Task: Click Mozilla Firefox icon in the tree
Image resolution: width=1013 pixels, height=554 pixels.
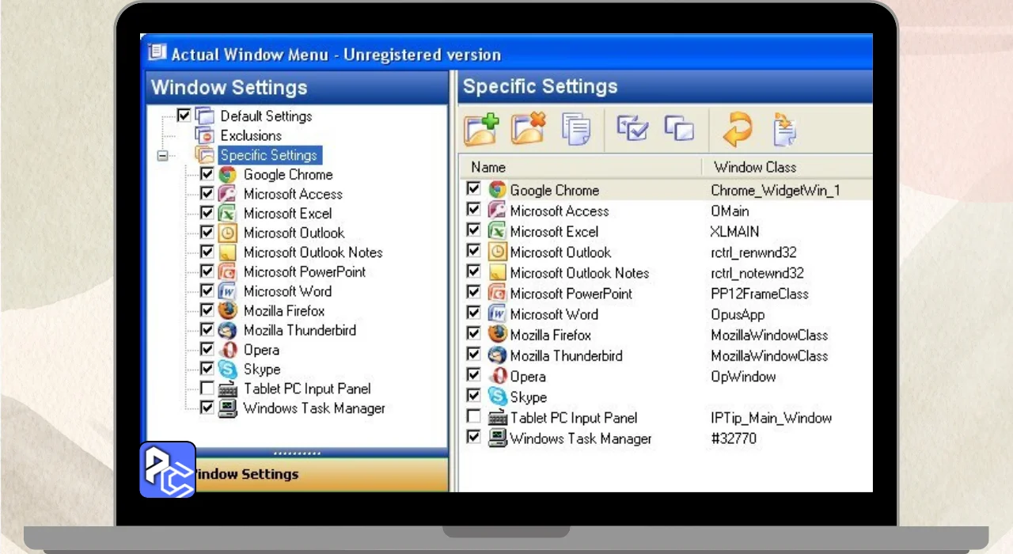Action: click(x=228, y=311)
